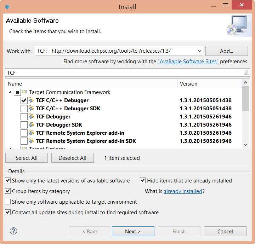Click the TCF Debugger SDK feature icon

(x=31, y=124)
